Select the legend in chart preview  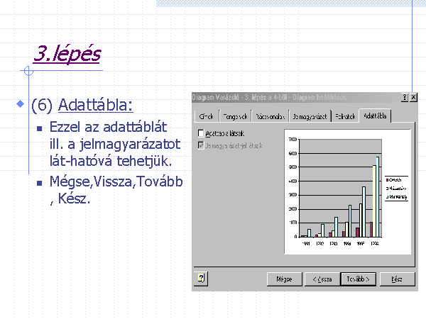(x=397, y=188)
